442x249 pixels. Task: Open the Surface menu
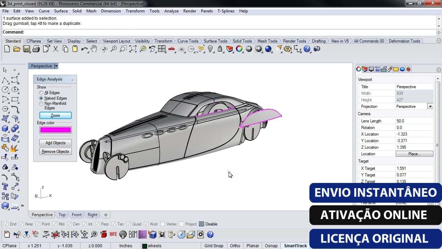(61, 11)
